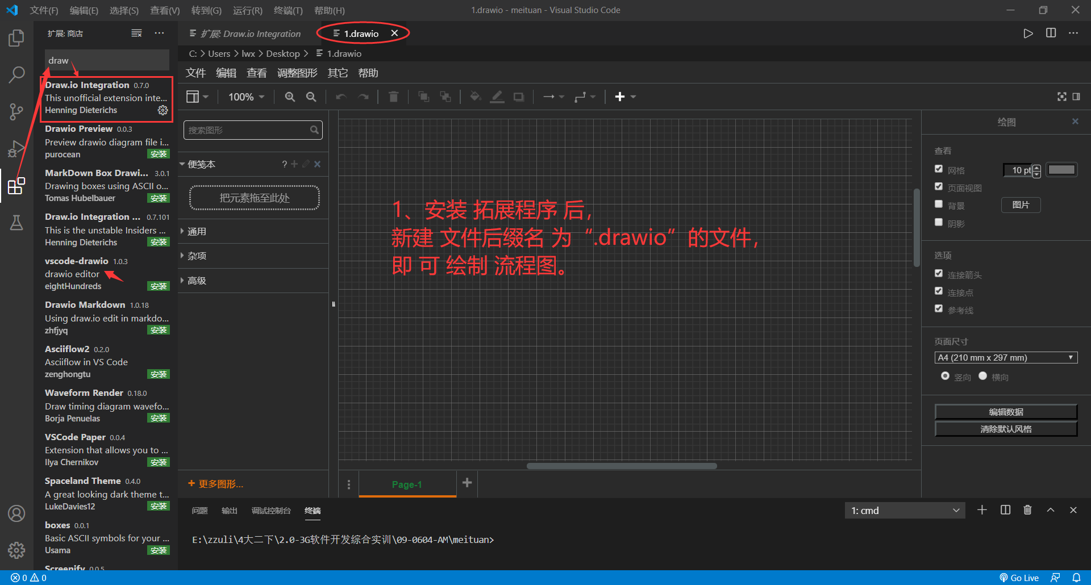Viewport: 1091px width, 585px height.
Task: Open the Explorer view in activity bar
Action: tap(16, 38)
